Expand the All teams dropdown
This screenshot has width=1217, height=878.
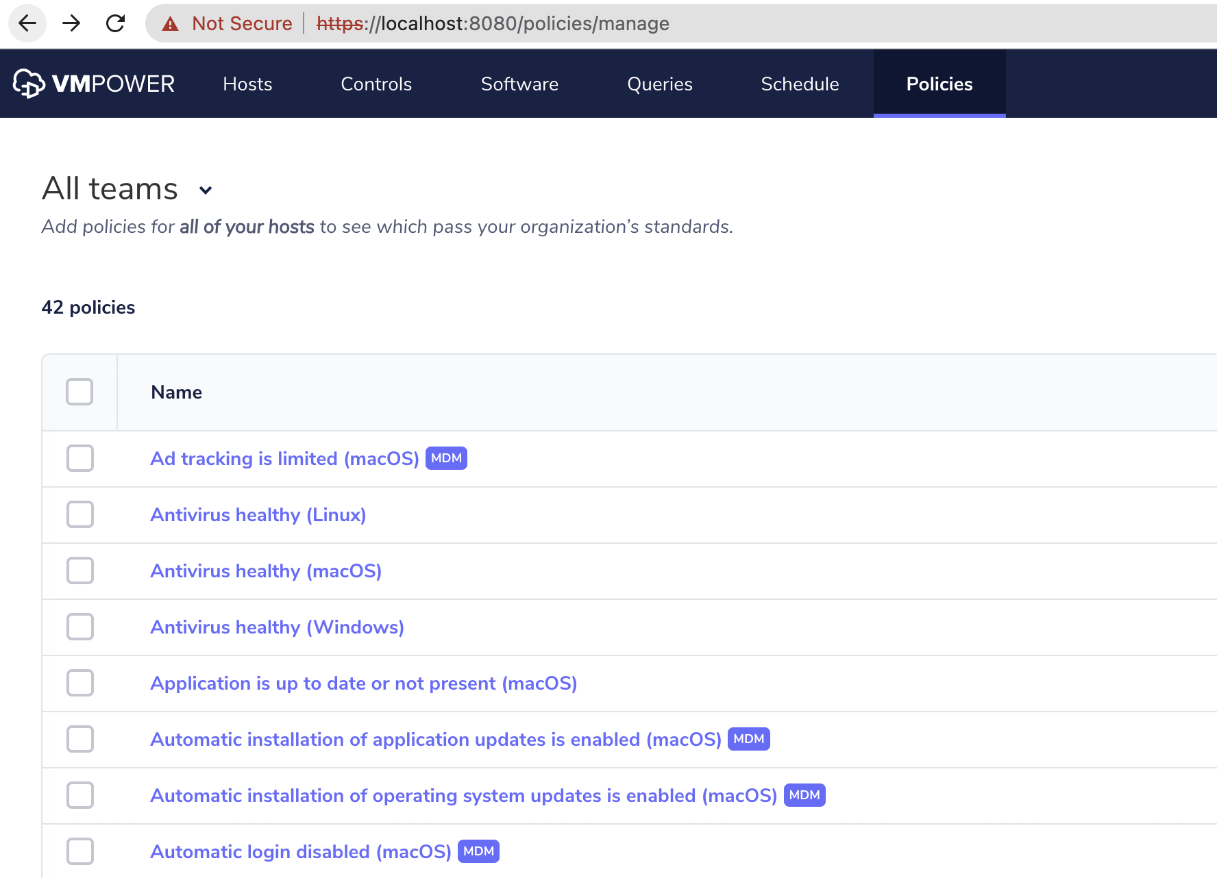point(128,189)
